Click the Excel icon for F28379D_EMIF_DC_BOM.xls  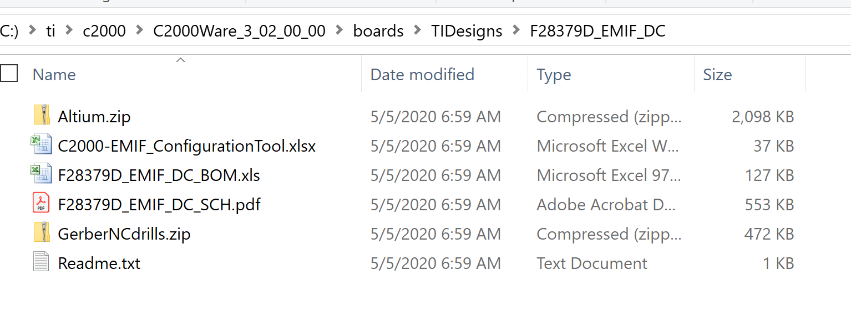click(x=42, y=175)
